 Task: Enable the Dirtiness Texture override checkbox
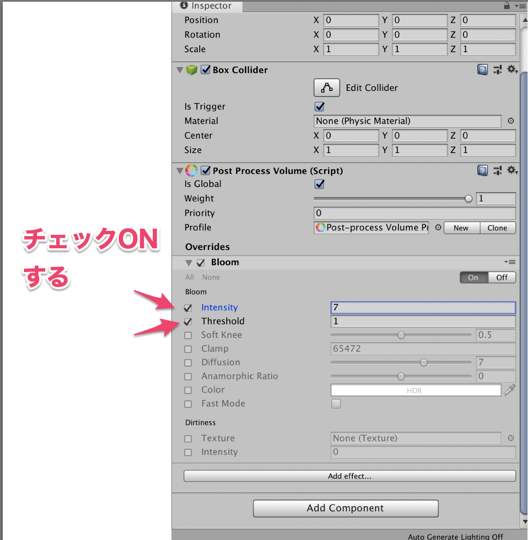[x=188, y=439]
